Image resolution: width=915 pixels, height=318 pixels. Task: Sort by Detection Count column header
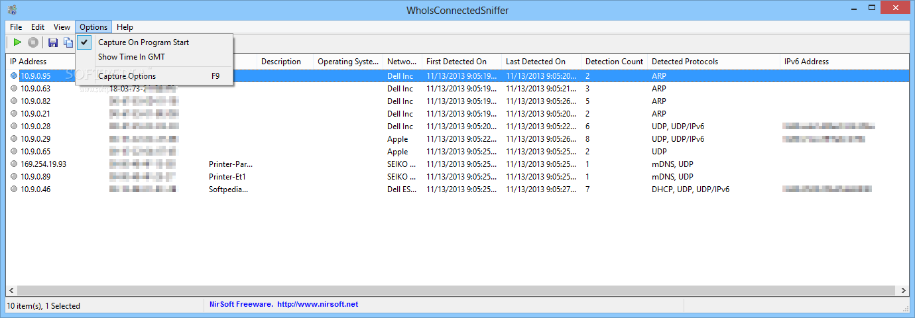(615, 62)
